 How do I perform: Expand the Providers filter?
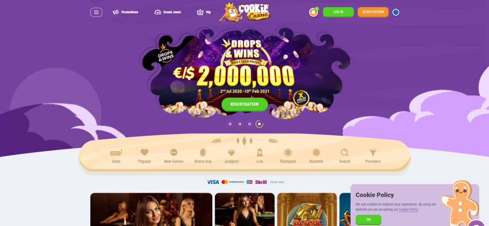coord(373,156)
